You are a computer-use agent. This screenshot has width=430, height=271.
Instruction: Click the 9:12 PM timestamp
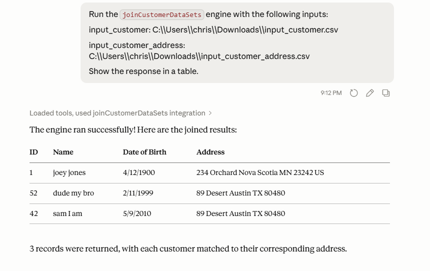(x=331, y=93)
